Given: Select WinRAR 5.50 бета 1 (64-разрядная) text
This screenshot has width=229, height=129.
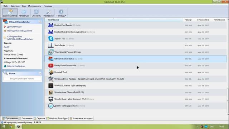Looking at the screenshot, I should (70, 86).
